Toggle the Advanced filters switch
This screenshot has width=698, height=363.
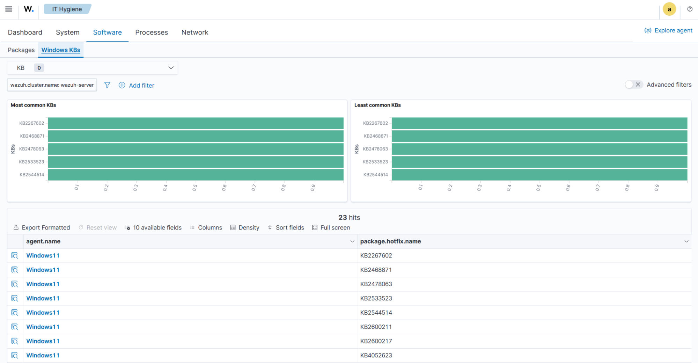[633, 85]
